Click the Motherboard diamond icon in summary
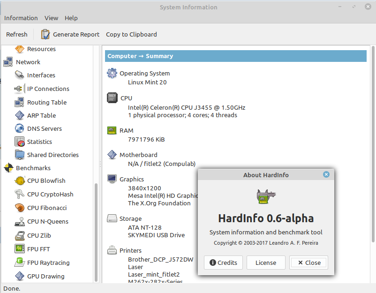The height and width of the screenshot is (293, 376). pyautogui.click(x=112, y=155)
